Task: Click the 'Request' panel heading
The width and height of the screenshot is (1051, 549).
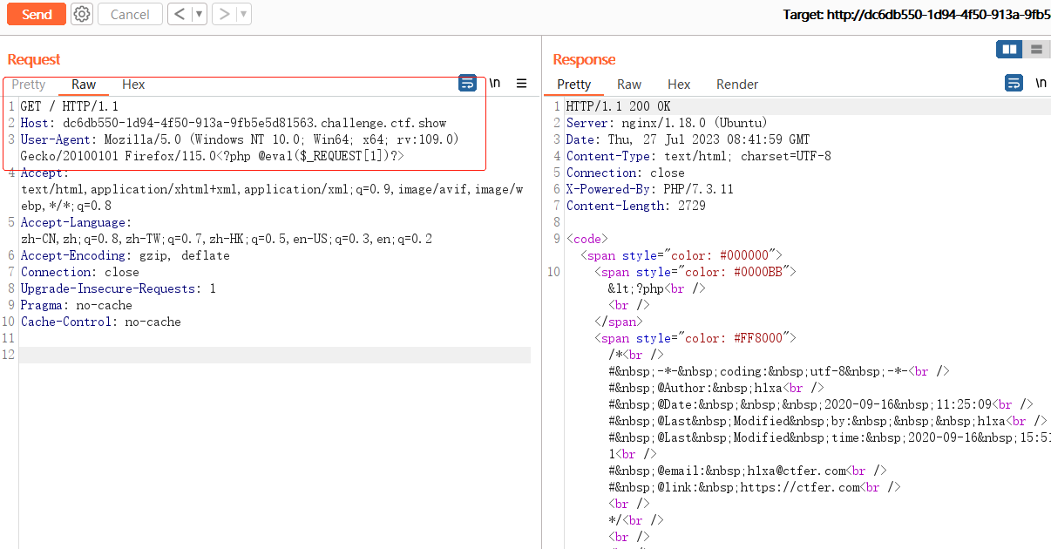Action: point(34,59)
